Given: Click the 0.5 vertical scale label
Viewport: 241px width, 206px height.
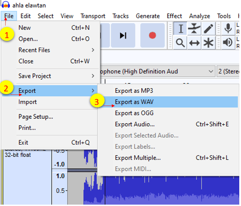Looking at the screenshot, I should (x=60, y=191).
